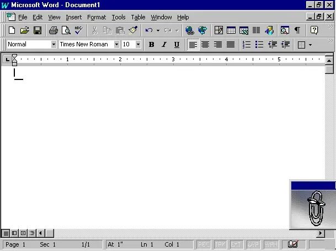This screenshot has width=336, height=251.
Task: Select the Format Painter brush
Action: coord(133,30)
